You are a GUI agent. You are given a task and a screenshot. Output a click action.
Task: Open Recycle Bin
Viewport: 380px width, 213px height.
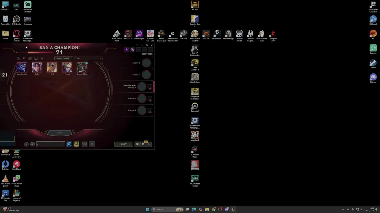5,20
